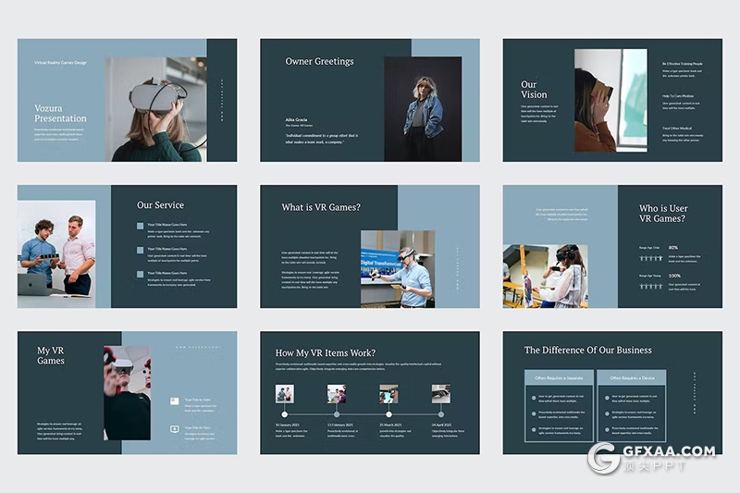Click the Vozura Presentation title text
Screen dimensions: 740x493
60,114
